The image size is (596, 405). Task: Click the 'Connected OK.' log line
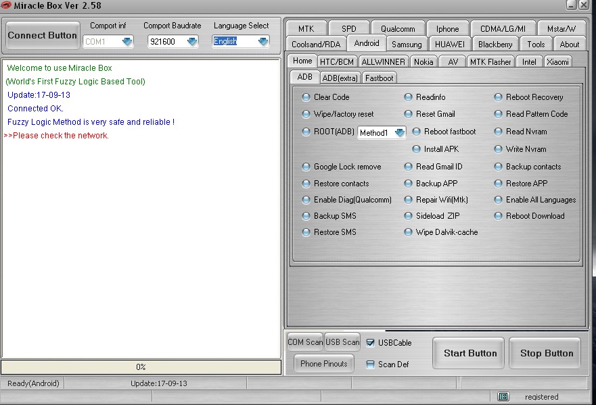pyautogui.click(x=35, y=109)
